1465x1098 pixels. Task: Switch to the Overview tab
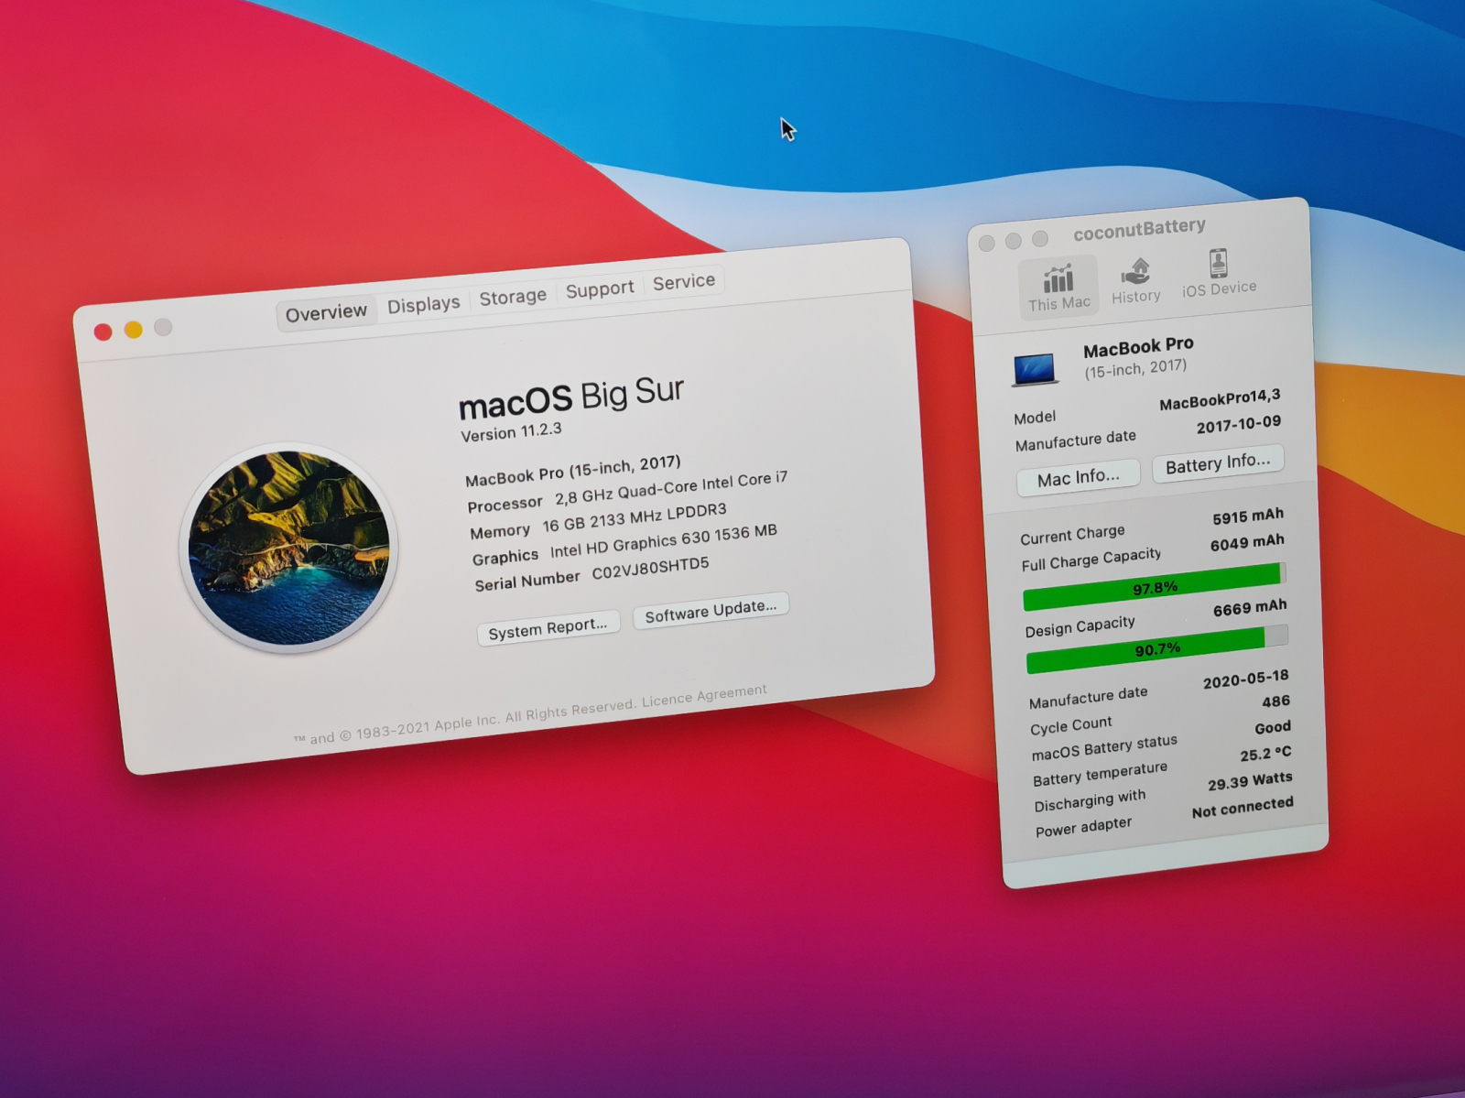click(326, 313)
